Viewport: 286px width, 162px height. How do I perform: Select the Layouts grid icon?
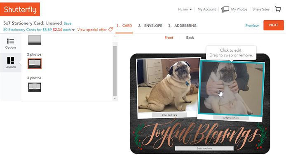[11, 60]
